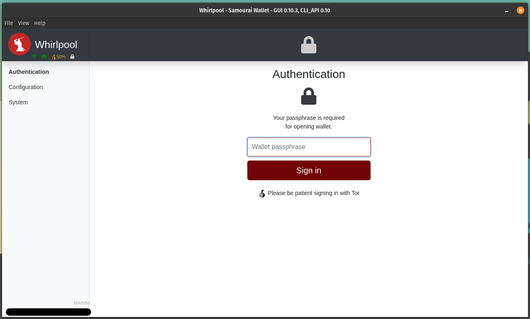The height and width of the screenshot is (319, 530).
Task: Click 'Please be patient signing in with Tor' text
Action: point(313,193)
